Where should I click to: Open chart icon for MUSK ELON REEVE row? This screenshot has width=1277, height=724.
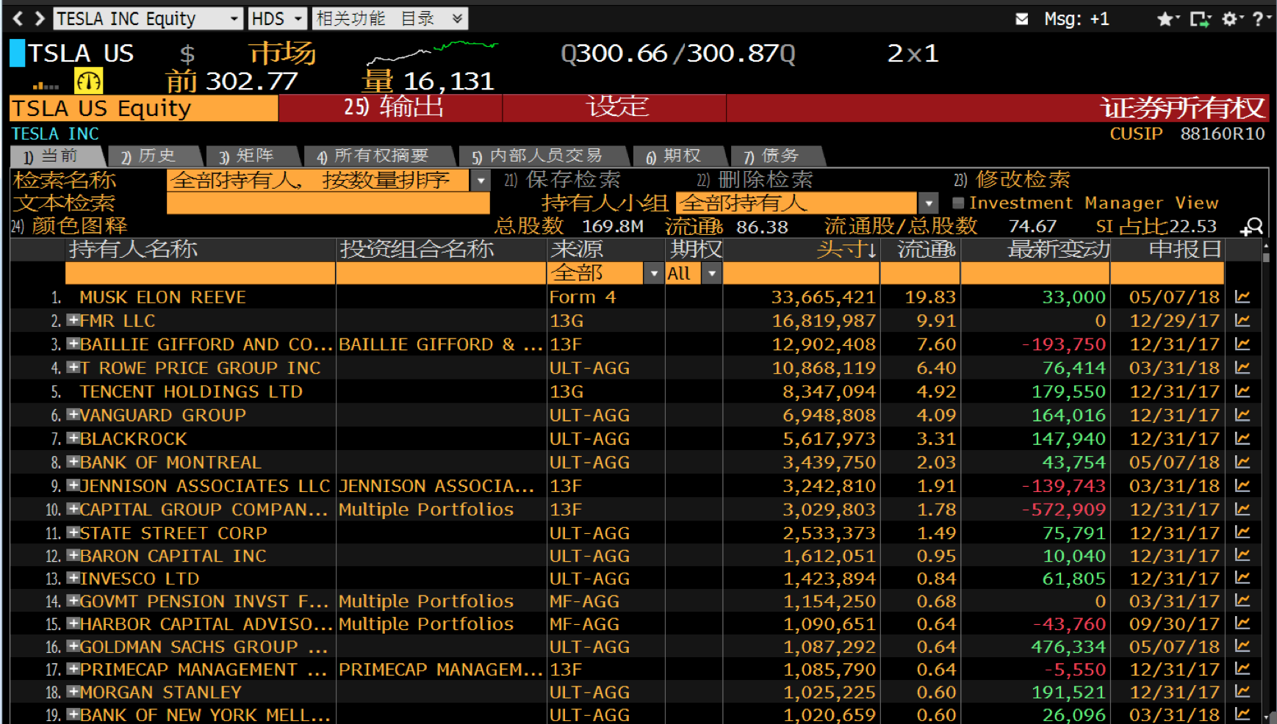click(1242, 297)
